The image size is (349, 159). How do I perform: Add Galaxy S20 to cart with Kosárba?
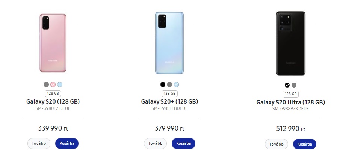tap(67, 143)
